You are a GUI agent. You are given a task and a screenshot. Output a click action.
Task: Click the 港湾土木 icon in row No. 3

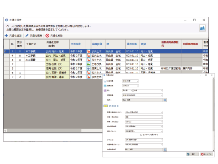(x=88, y=69)
